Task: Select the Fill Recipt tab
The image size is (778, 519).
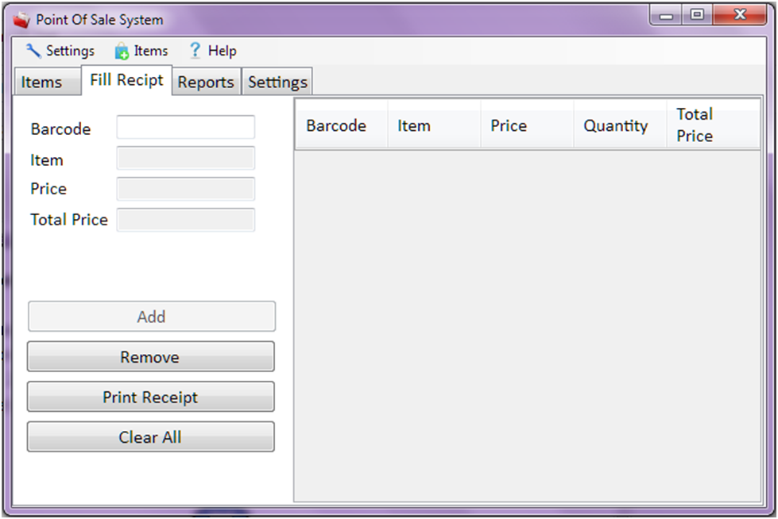Action: (126, 80)
